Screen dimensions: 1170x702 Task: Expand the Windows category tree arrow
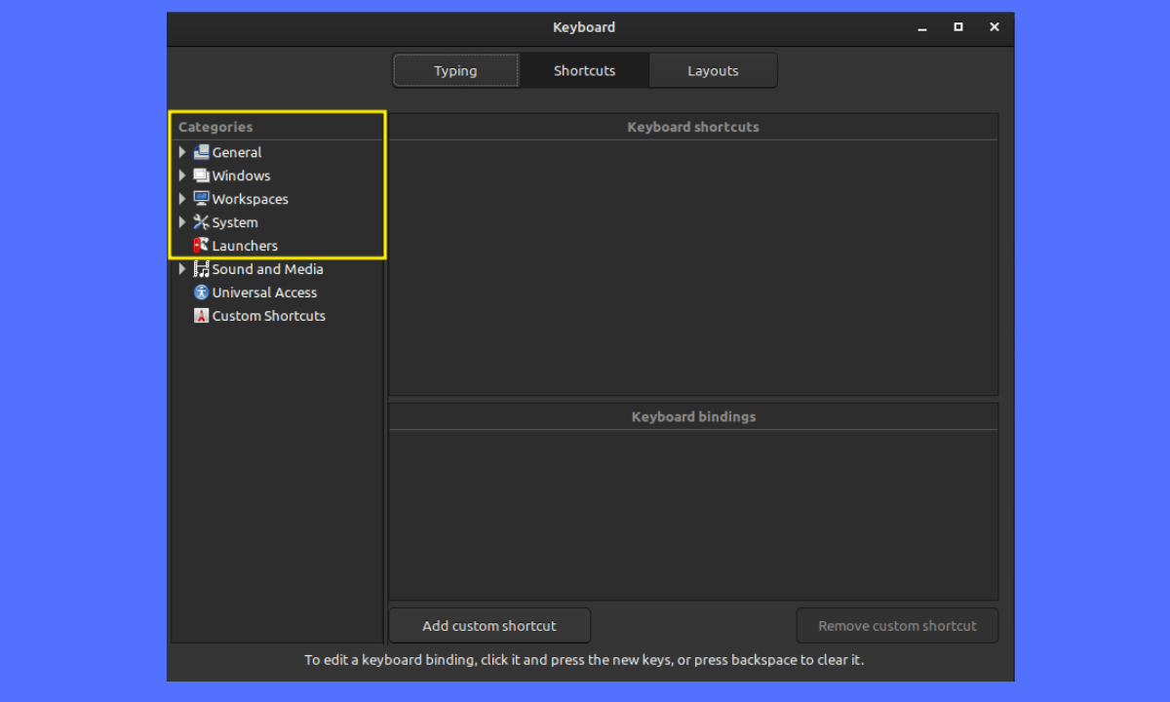(x=182, y=175)
